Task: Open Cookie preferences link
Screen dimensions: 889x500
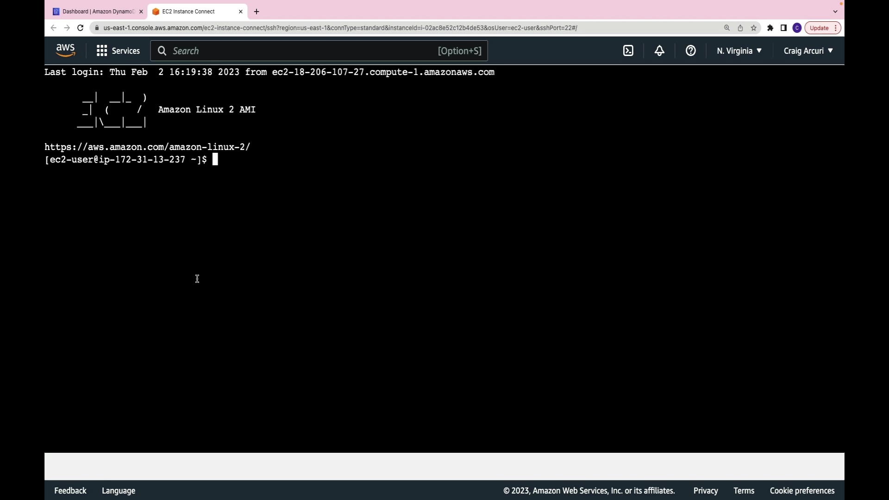Action: pos(802,491)
